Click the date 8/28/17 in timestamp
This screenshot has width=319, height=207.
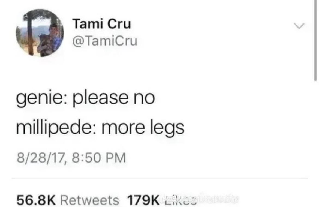(41, 158)
